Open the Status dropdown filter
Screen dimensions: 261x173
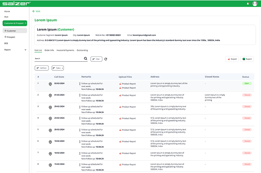[57, 68]
